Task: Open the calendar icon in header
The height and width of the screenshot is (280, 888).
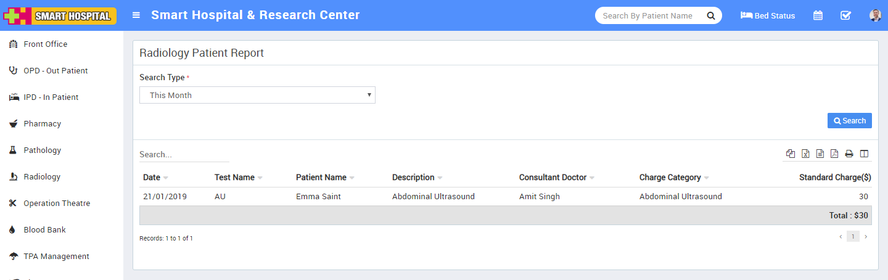Action: (x=818, y=15)
